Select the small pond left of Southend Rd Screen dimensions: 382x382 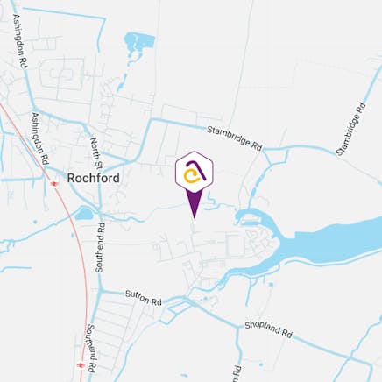point(84,214)
